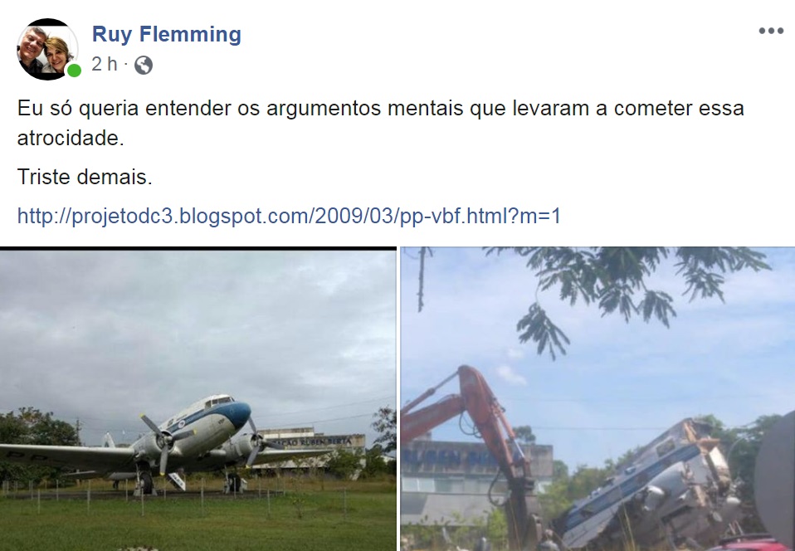Open Ruy Flemming's round profile picture
Screen dimensions: 795x551
click(x=47, y=49)
